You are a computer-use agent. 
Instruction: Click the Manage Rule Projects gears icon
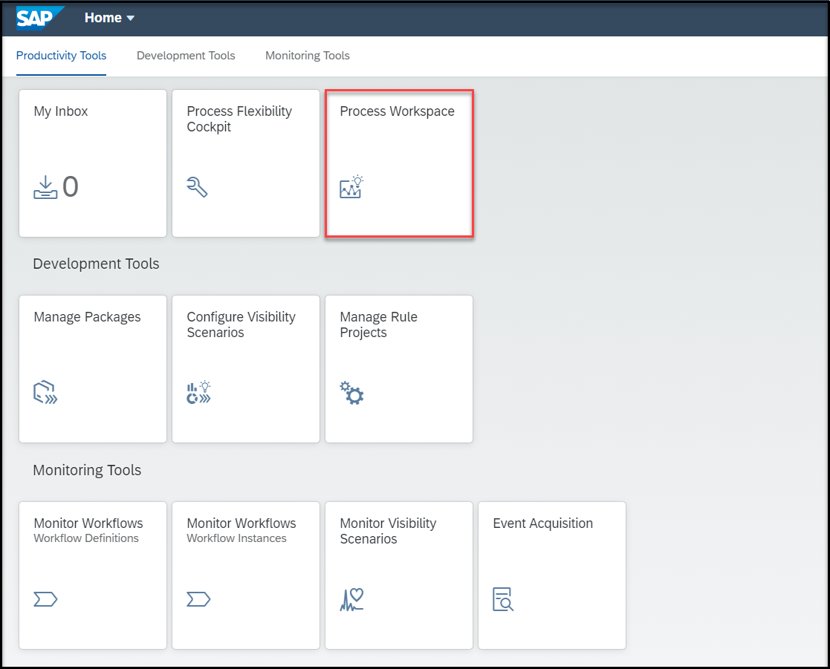pos(352,393)
